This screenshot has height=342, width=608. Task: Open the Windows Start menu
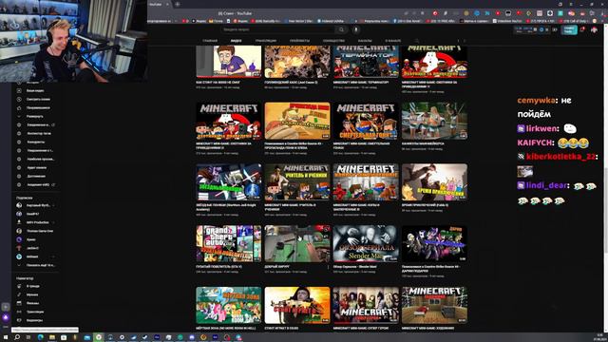pos(6,337)
